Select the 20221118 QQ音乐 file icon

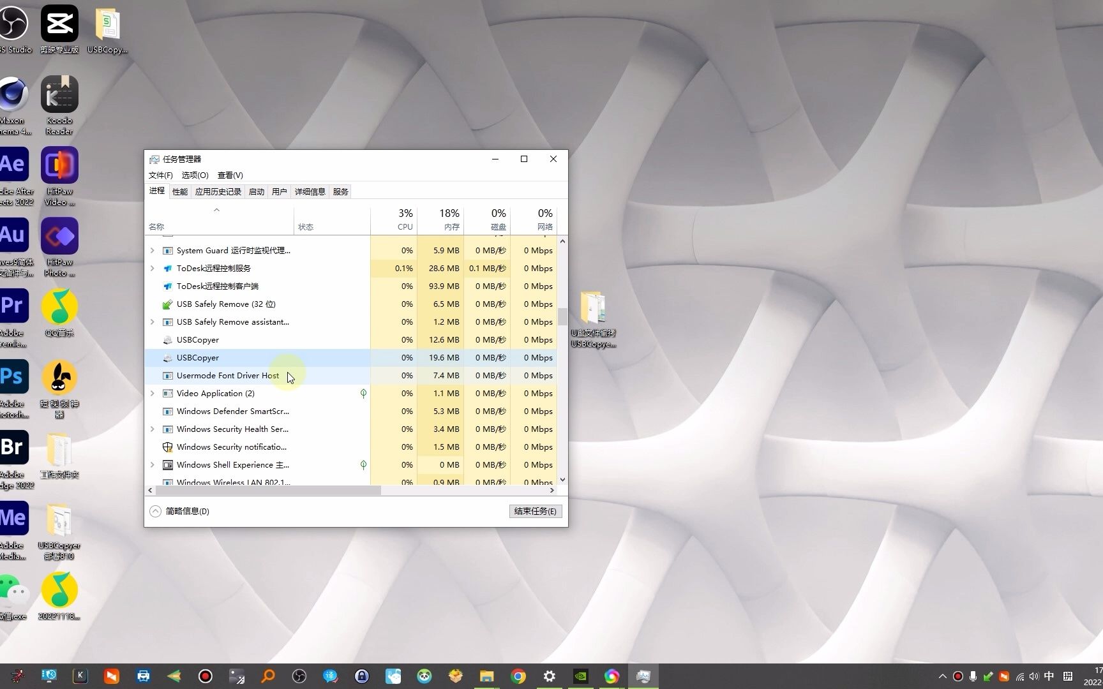[x=59, y=596]
